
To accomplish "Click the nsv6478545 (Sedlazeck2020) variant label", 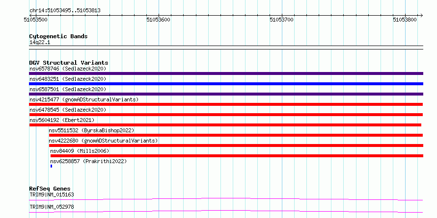I will (68, 110).
